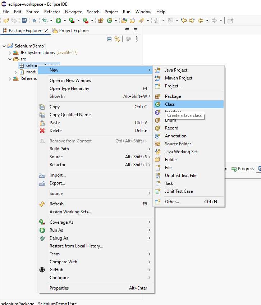Open the Debug As submenu

95,238
